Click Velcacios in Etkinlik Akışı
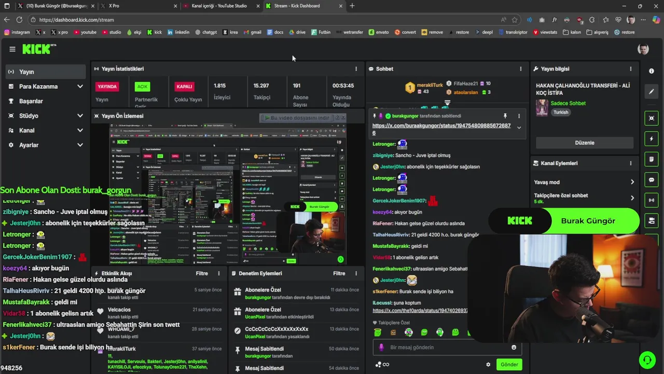Screen dimensions: 664x374 (119, 310)
